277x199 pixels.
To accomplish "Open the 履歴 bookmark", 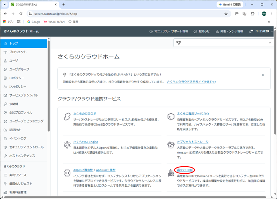I will pyautogui.click(x=73, y=22).
